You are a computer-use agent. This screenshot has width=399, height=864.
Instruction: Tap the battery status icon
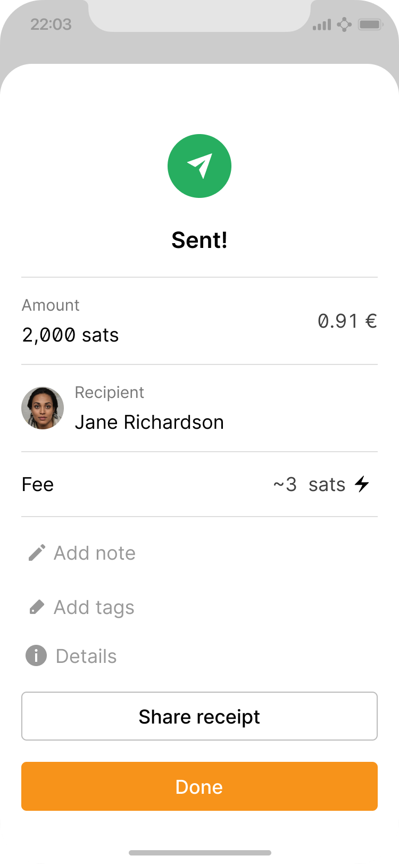370,24
